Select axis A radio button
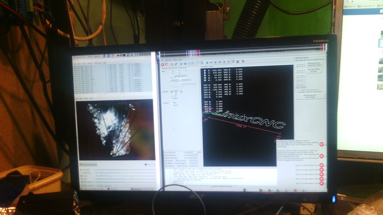Viewport: 383px width, 215px height. pos(172,74)
